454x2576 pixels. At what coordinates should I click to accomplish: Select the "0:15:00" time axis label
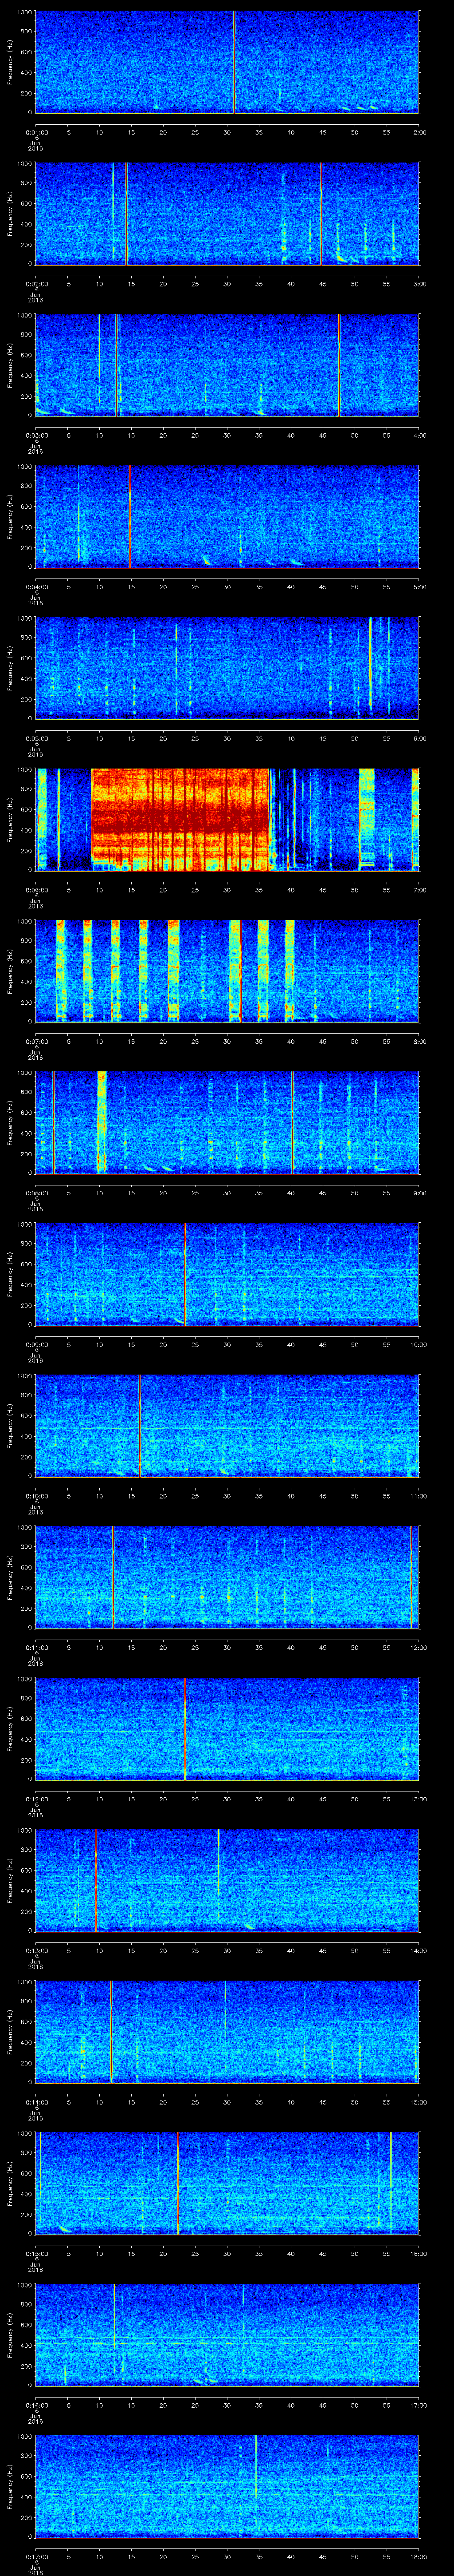pos(37,2254)
